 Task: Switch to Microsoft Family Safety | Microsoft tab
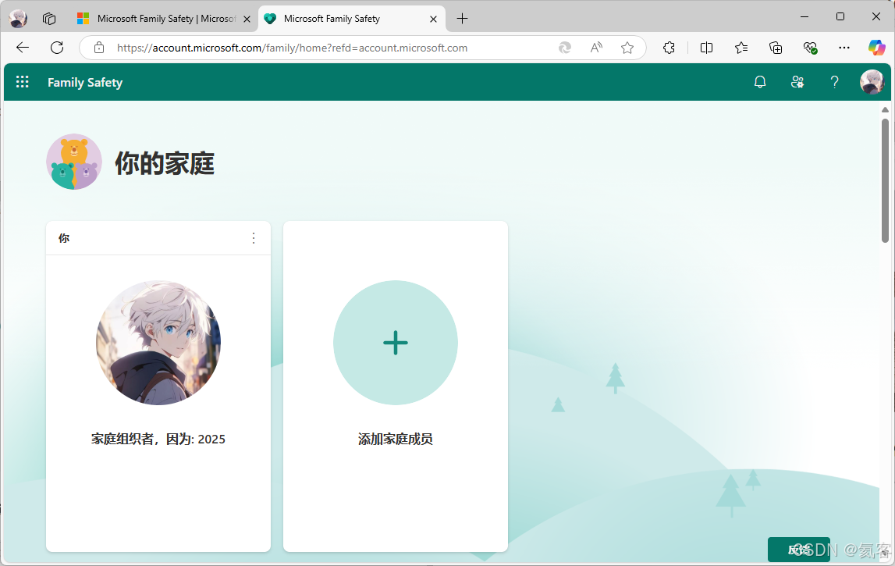165,19
